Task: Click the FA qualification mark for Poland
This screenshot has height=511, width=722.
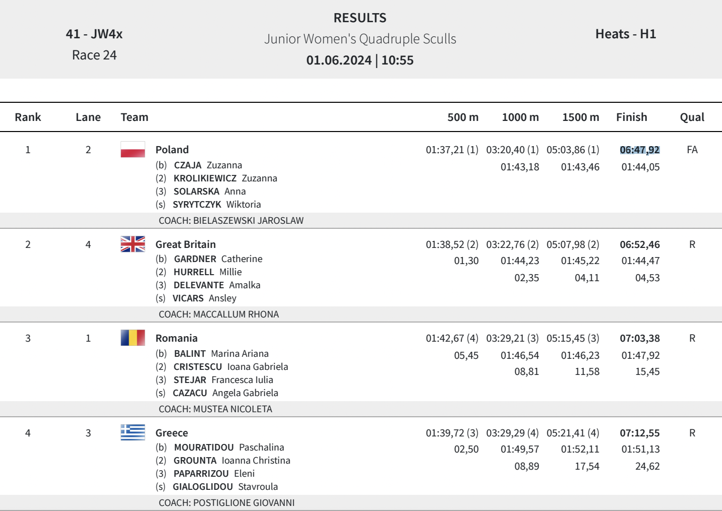Action: 692,150
